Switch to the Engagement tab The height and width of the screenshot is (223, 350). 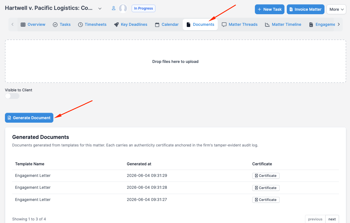point(322,25)
